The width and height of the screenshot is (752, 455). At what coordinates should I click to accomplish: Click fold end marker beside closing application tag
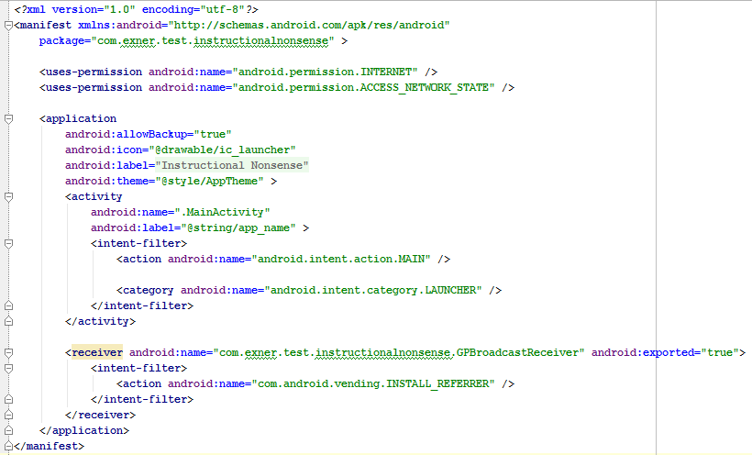tap(7, 431)
